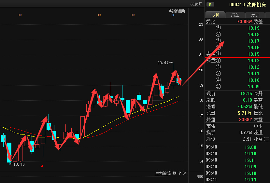Click the 委比 value 73.86%

[245, 21]
